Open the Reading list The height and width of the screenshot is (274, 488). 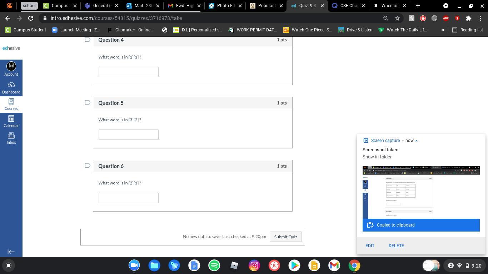click(x=468, y=30)
